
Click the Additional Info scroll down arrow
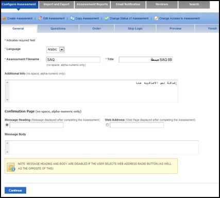tap(7, 100)
